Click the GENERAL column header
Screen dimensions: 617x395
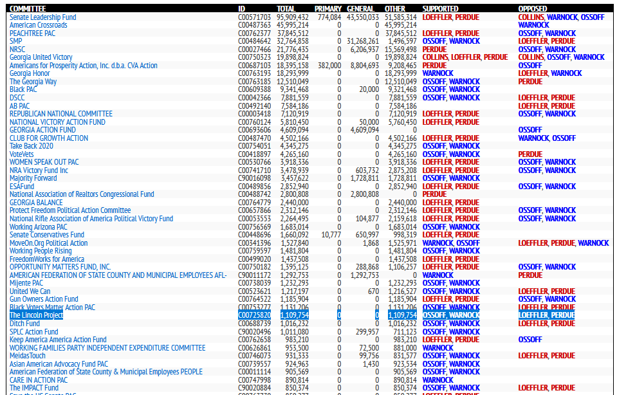(x=360, y=8)
